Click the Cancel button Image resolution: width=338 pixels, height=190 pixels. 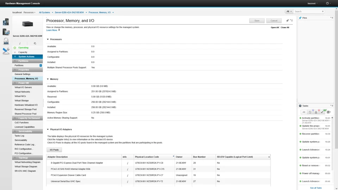[274, 21]
